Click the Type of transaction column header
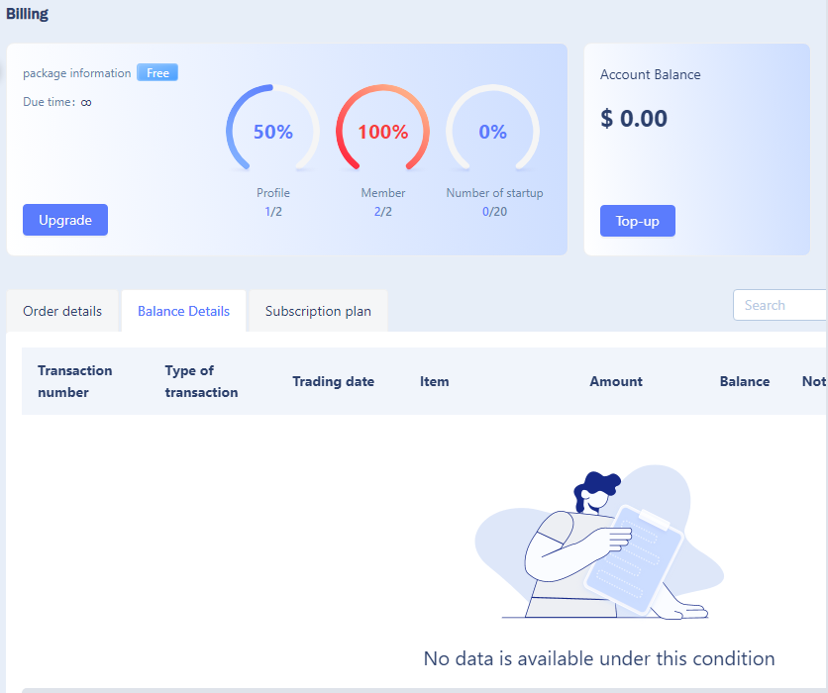Screen dimensions: 828x693 point(201,381)
